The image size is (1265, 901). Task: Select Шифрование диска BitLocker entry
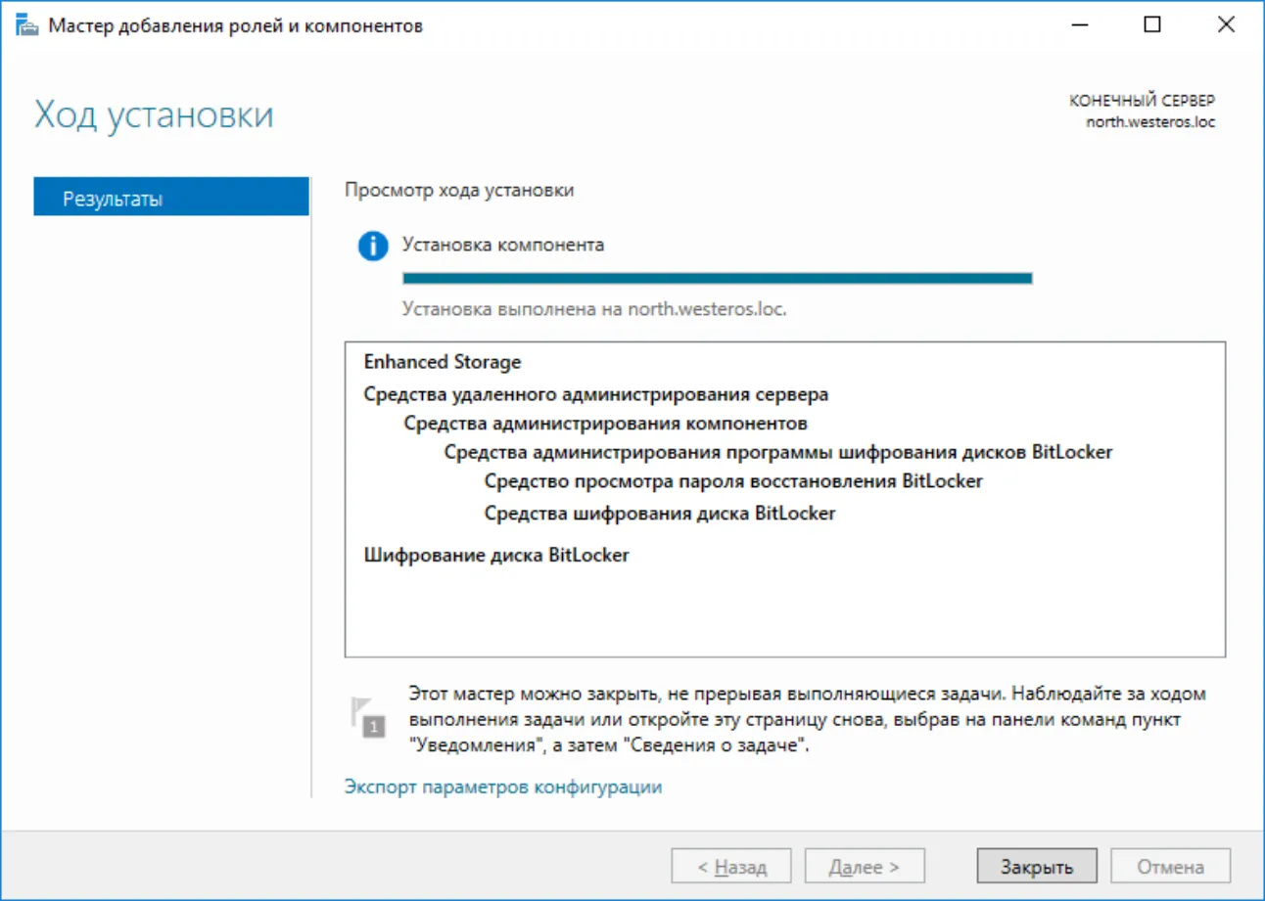point(496,555)
